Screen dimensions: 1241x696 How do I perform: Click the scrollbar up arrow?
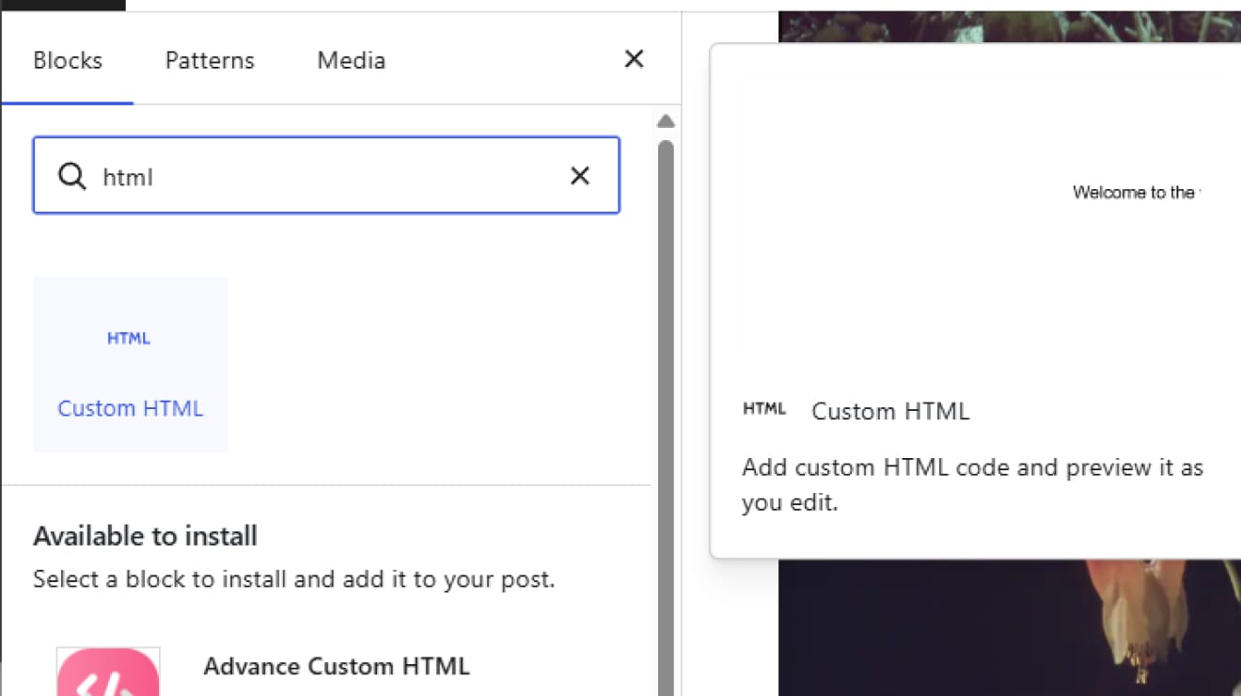coord(666,121)
